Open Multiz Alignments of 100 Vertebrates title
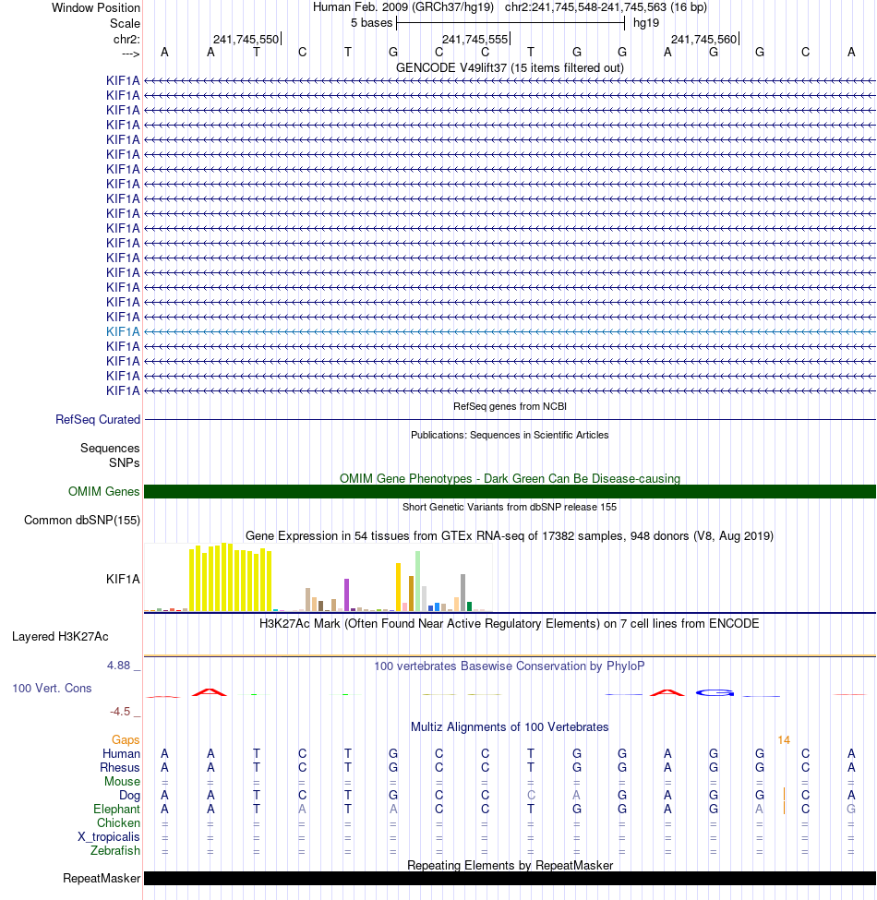 510,726
